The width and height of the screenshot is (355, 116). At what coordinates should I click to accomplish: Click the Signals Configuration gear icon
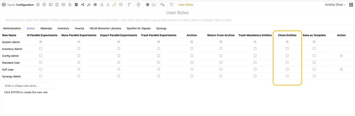[4, 5]
